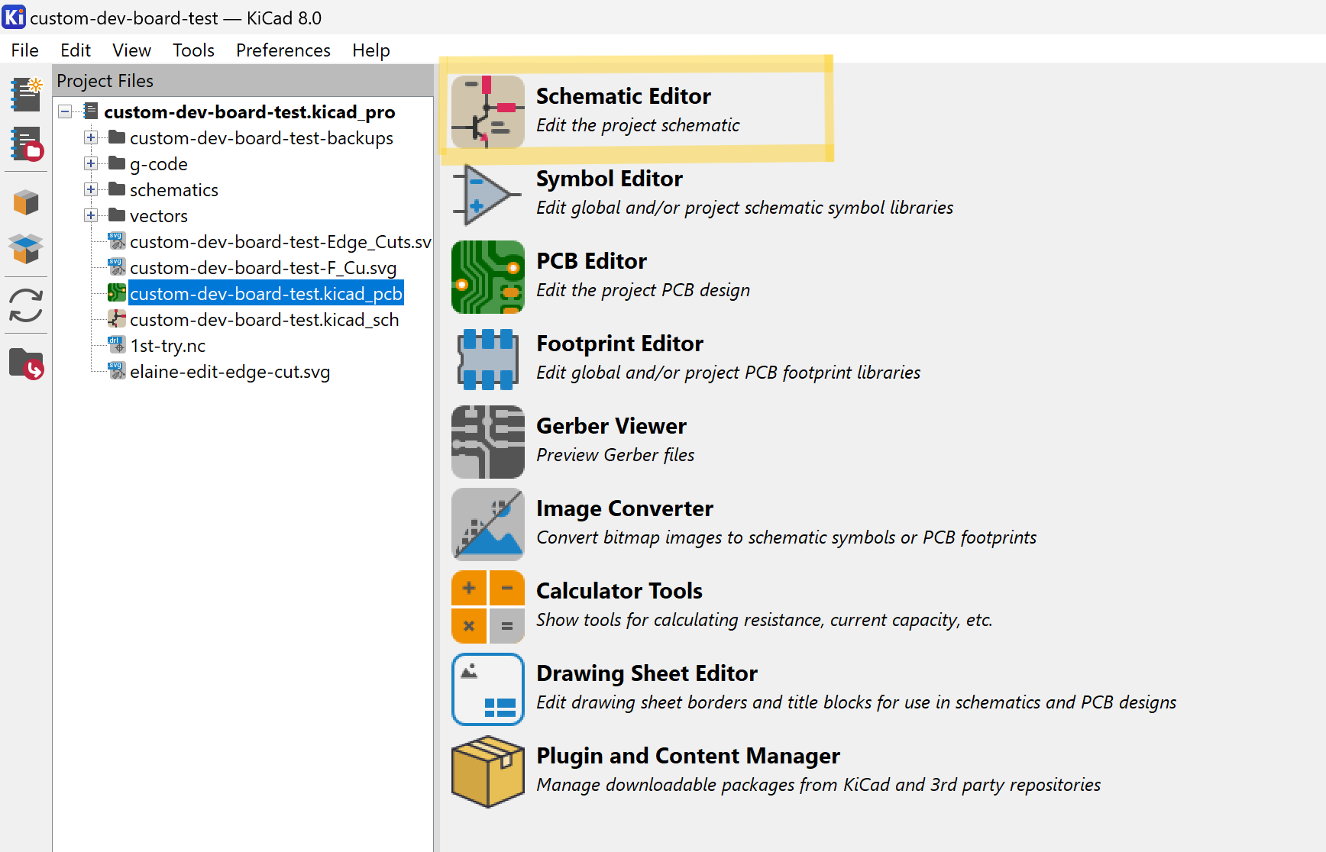Click the Footprint Editor title text
This screenshot has width=1326, height=852.
pyautogui.click(x=619, y=344)
